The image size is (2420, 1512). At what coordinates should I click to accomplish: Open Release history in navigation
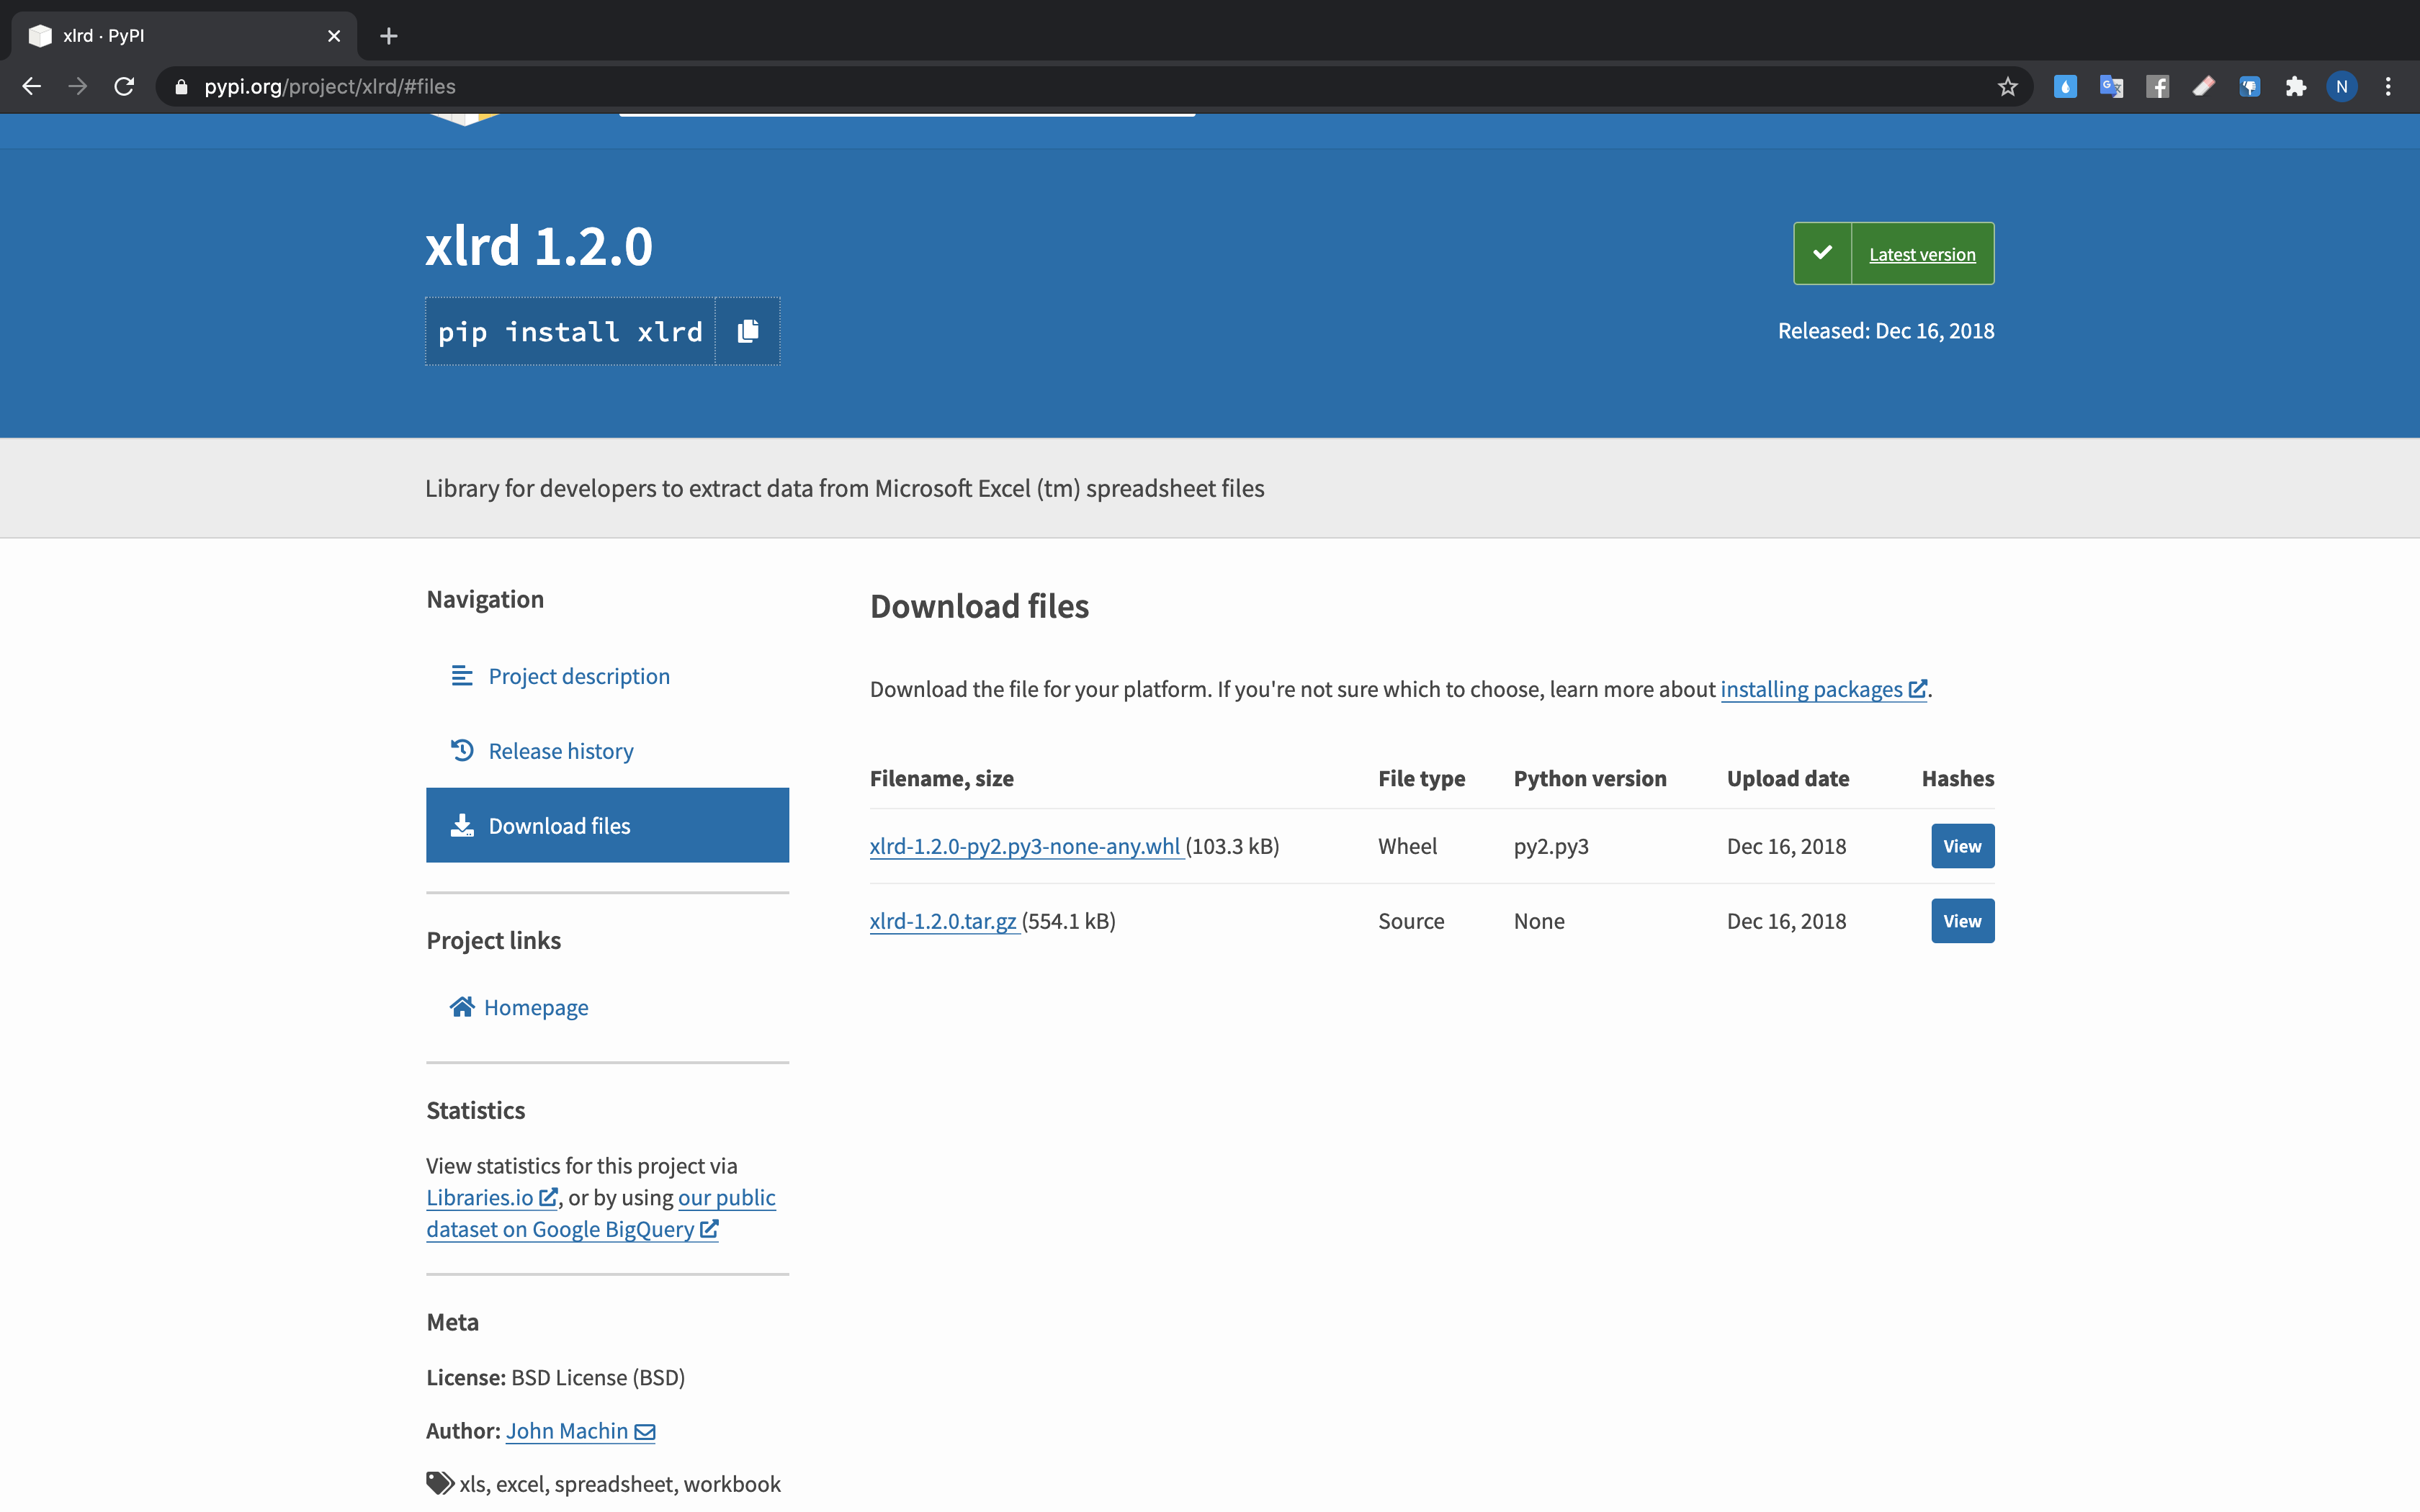click(561, 751)
